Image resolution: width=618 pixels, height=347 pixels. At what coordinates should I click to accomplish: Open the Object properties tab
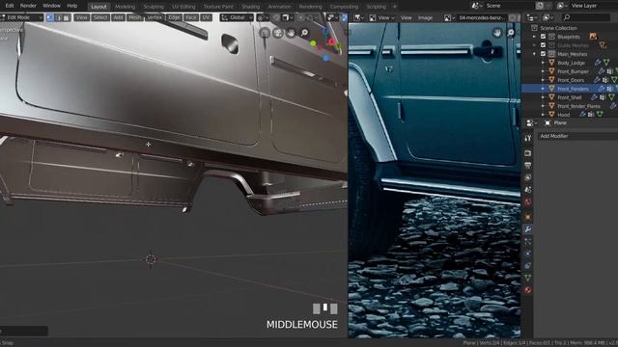point(528,217)
